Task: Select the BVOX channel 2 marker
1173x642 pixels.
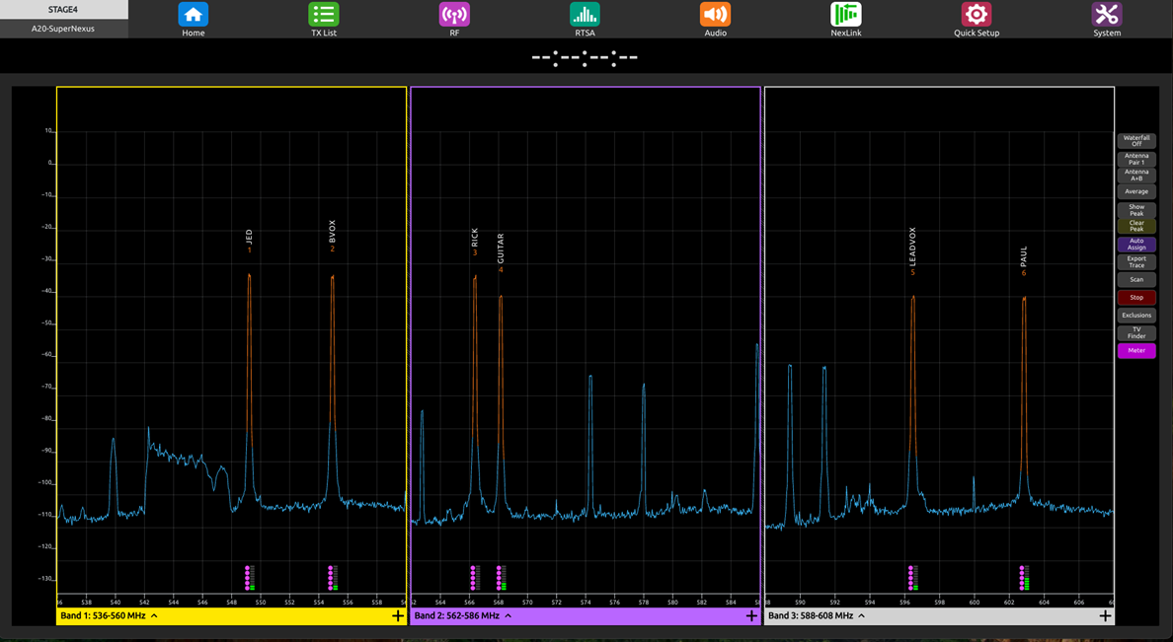Action: 332,236
